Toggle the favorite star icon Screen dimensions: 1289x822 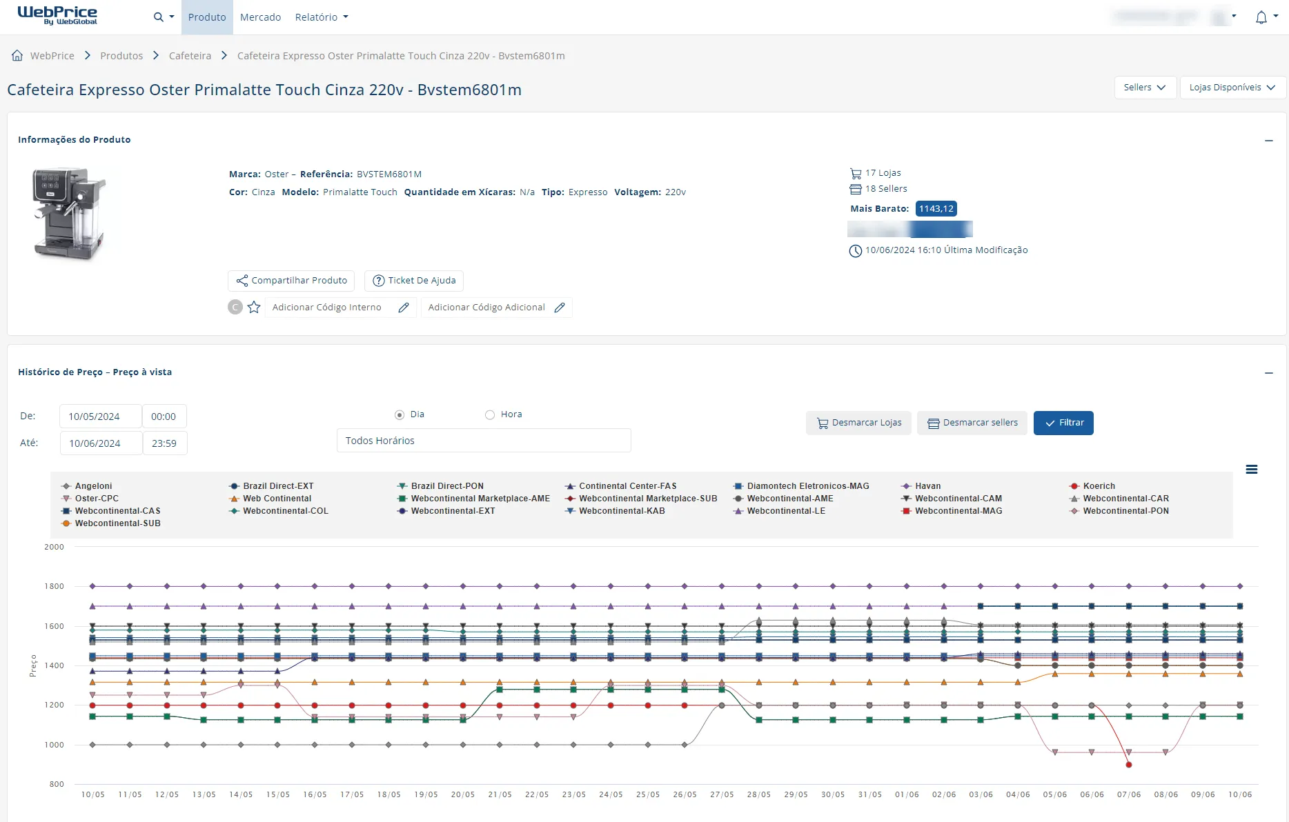coord(254,308)
